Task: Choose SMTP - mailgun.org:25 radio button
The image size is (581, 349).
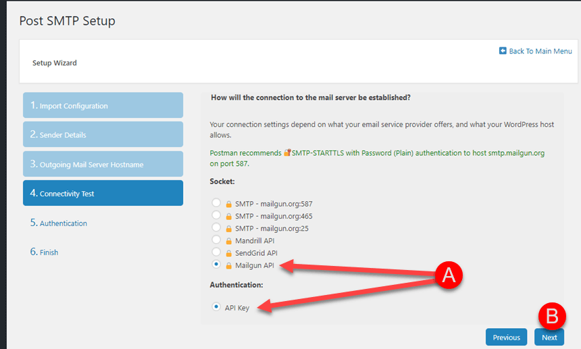Action: (x=216, y=227)
